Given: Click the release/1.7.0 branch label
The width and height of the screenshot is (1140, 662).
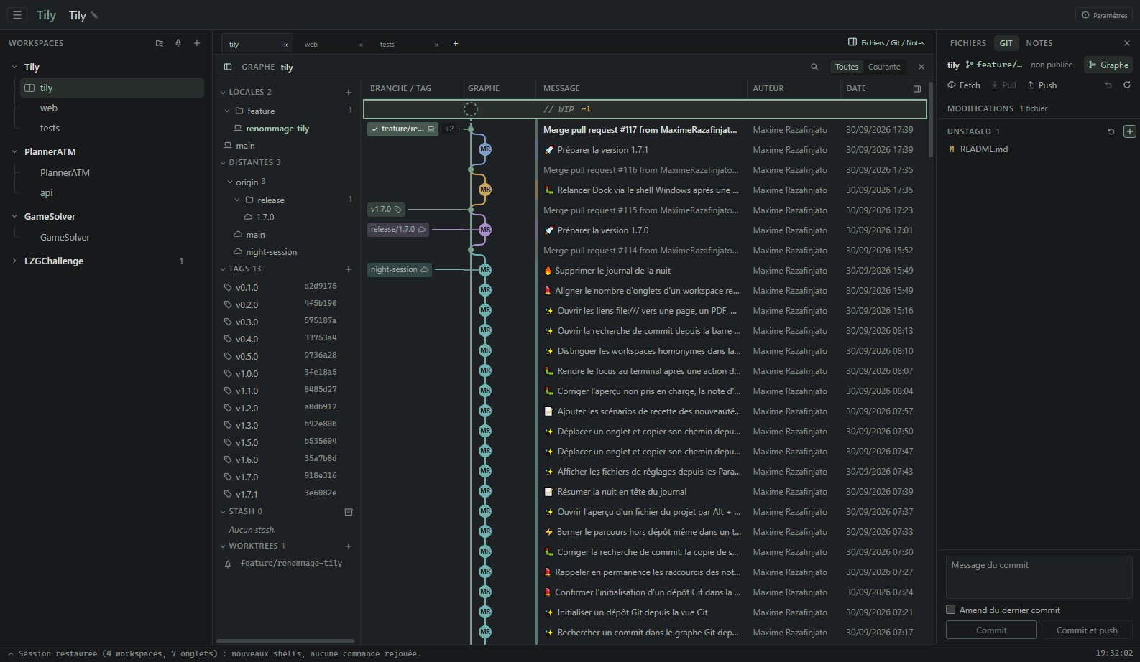Looking at the screenshot, I should tap(397, 229).
